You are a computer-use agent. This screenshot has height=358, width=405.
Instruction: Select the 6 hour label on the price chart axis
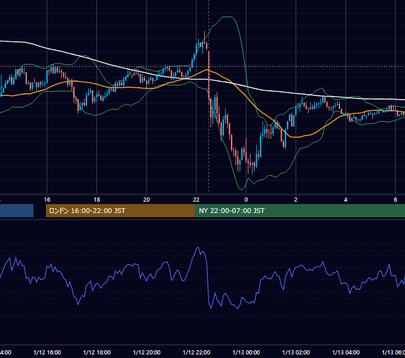pyautogui.click(x=395, y=200)
